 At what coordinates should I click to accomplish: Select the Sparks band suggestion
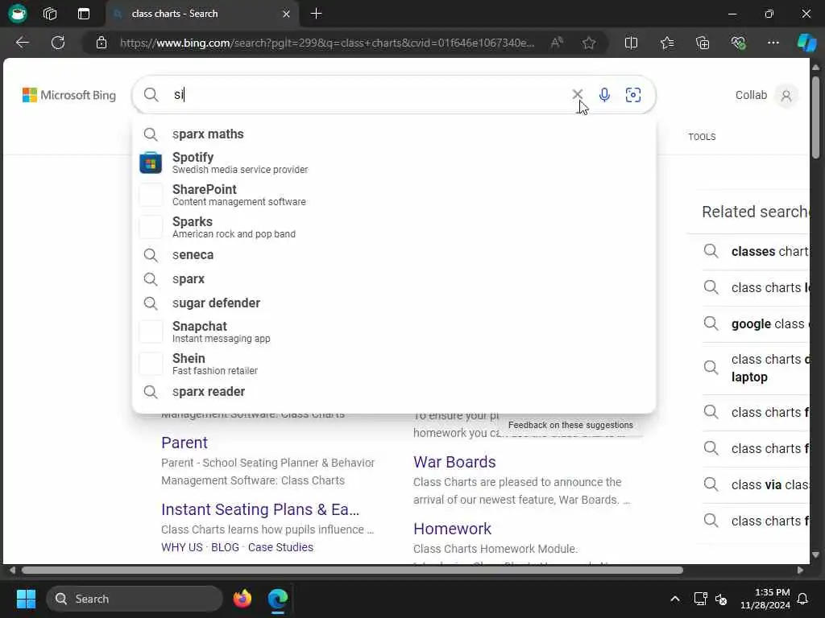[x=393, y=227]
